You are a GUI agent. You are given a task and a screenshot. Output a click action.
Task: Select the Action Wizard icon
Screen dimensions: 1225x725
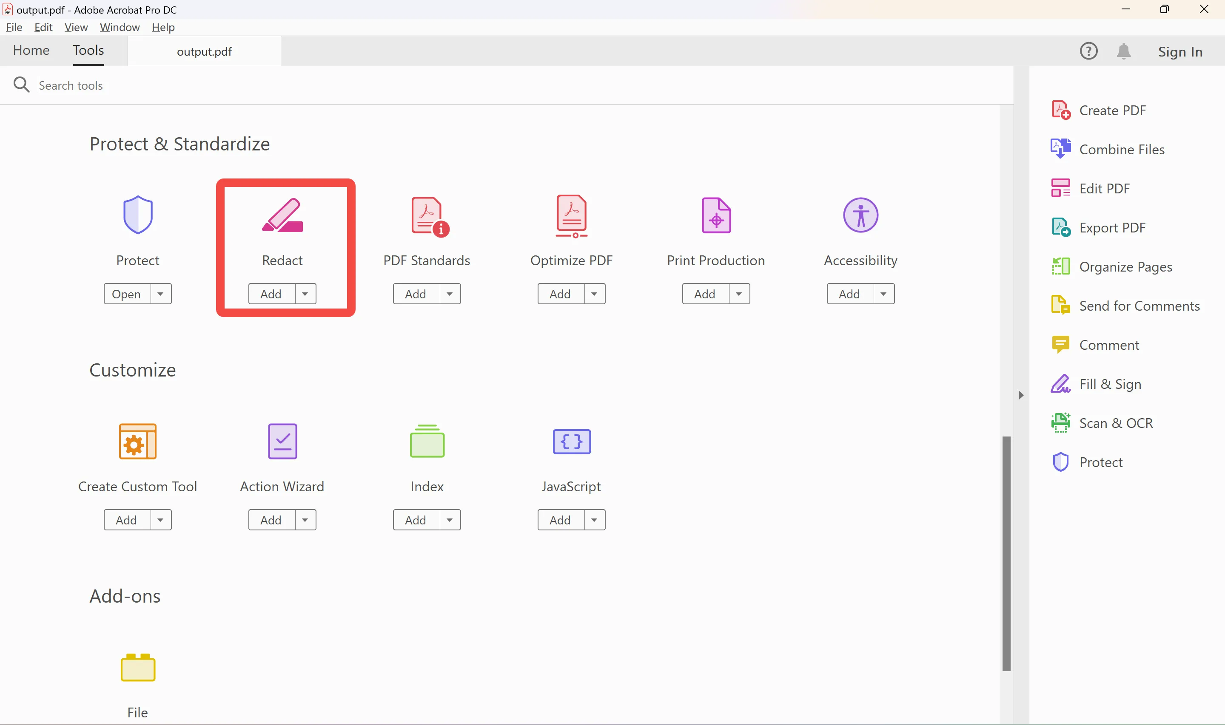pyautogui.click(x=282, y=441)
